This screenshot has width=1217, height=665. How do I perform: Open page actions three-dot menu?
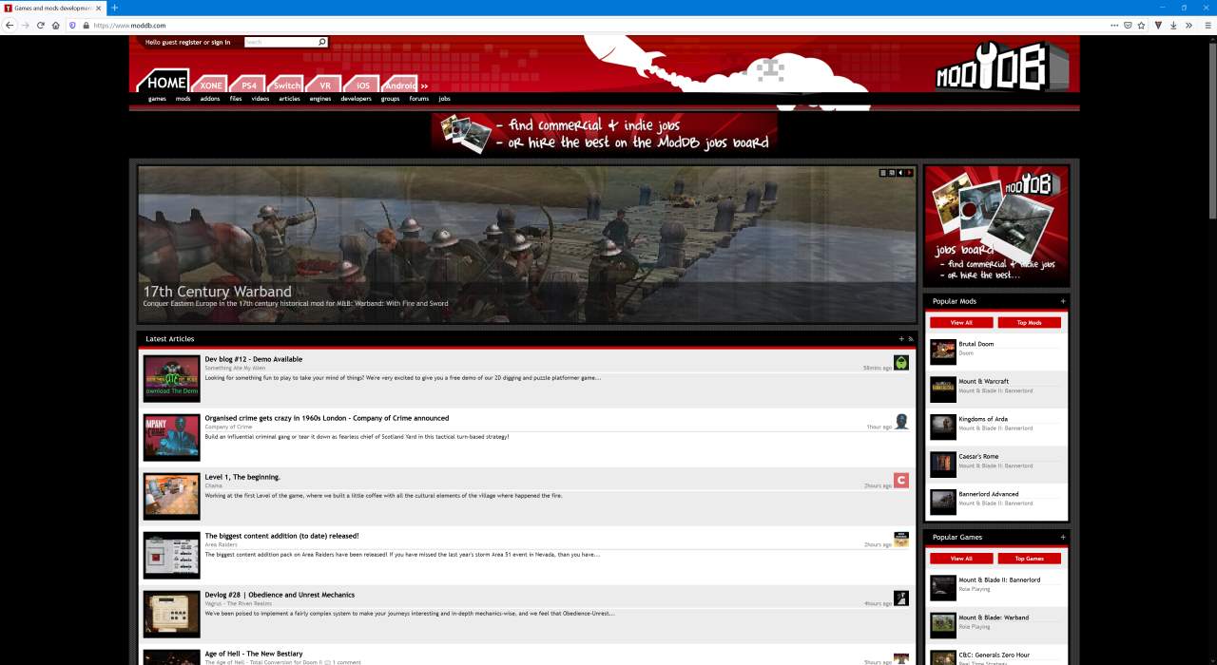pyautogui.click(x=1114, y=26)
